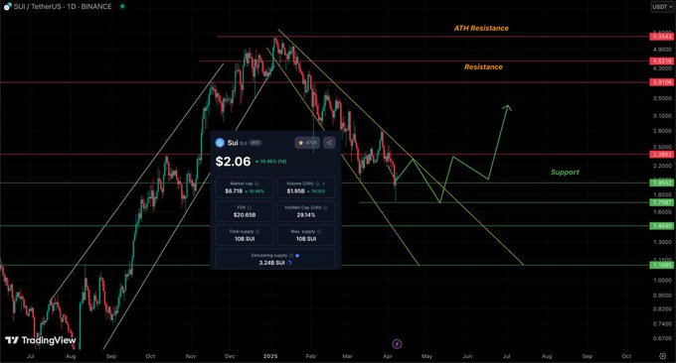
Task: Click the orange Resistance text annotation
Action: [483, 66]
